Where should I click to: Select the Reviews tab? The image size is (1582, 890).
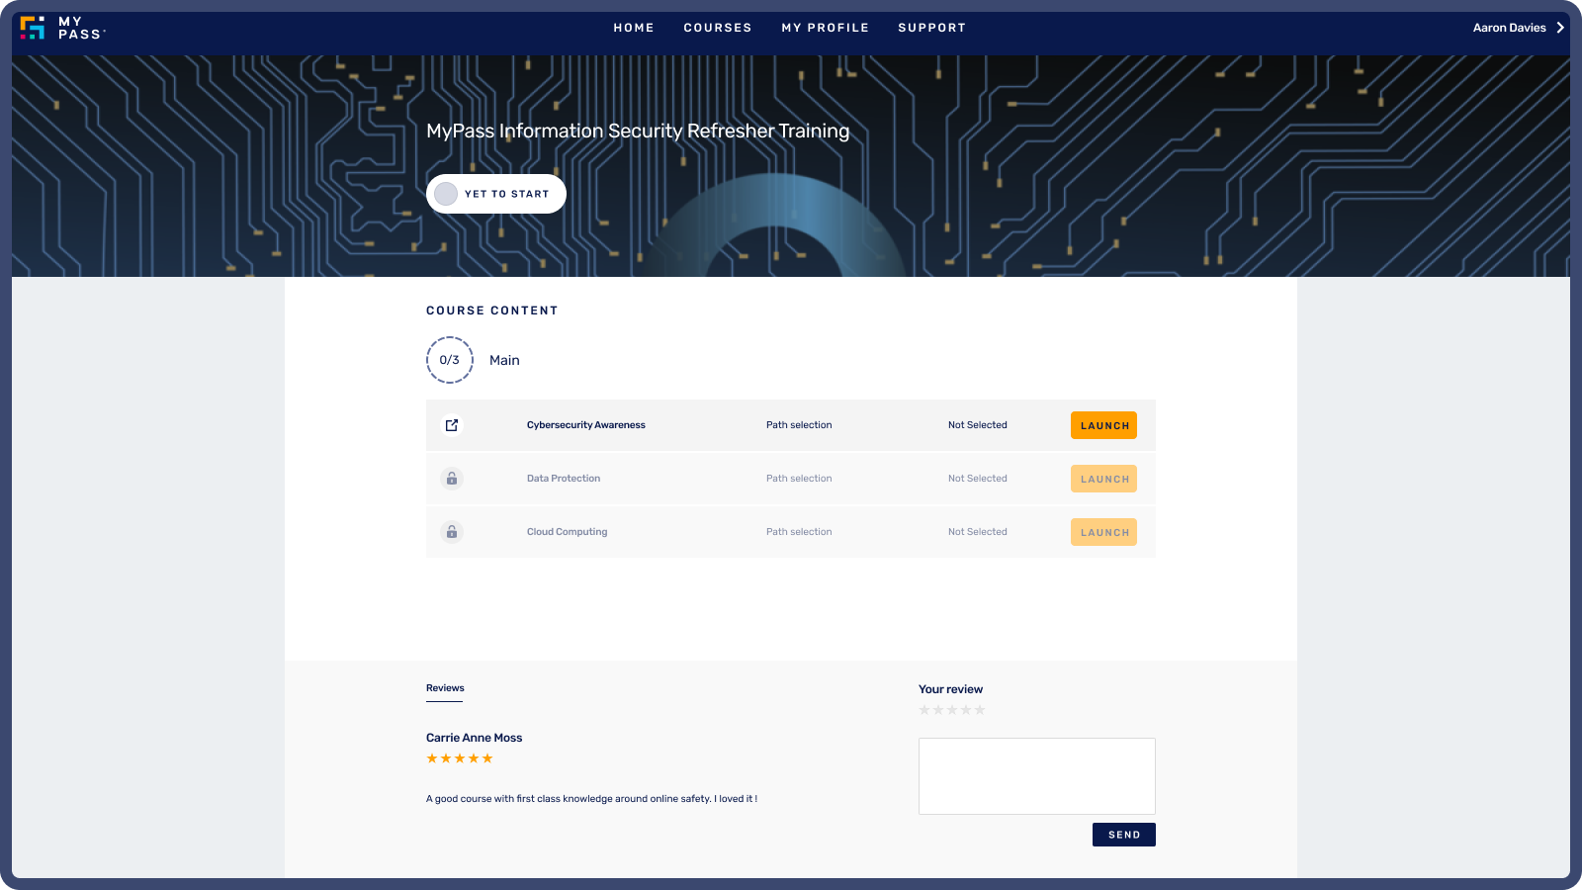pos(444,688)
